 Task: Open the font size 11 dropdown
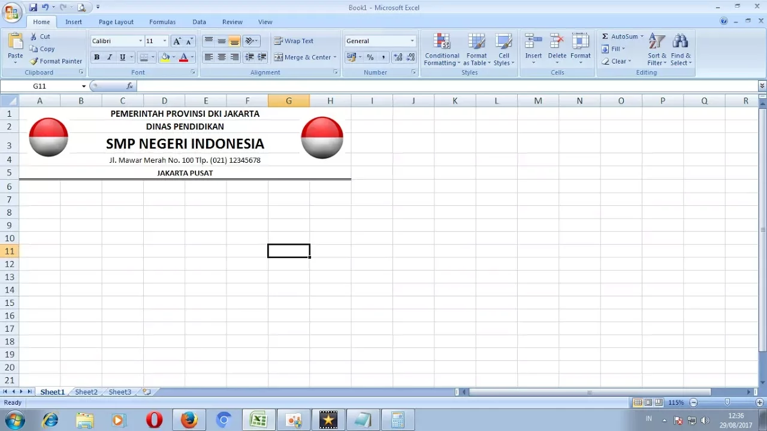click(x=165, y=41)
